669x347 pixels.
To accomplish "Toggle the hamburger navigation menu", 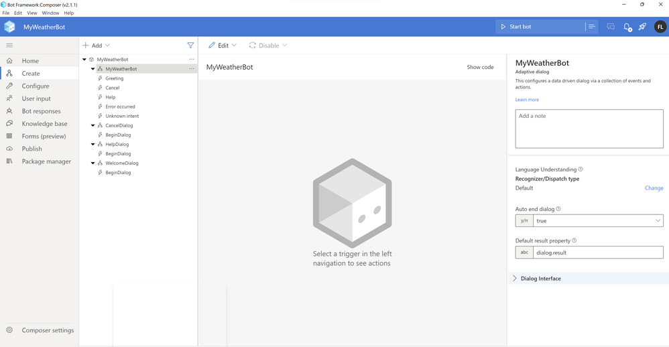I will (x=9, y=45).
